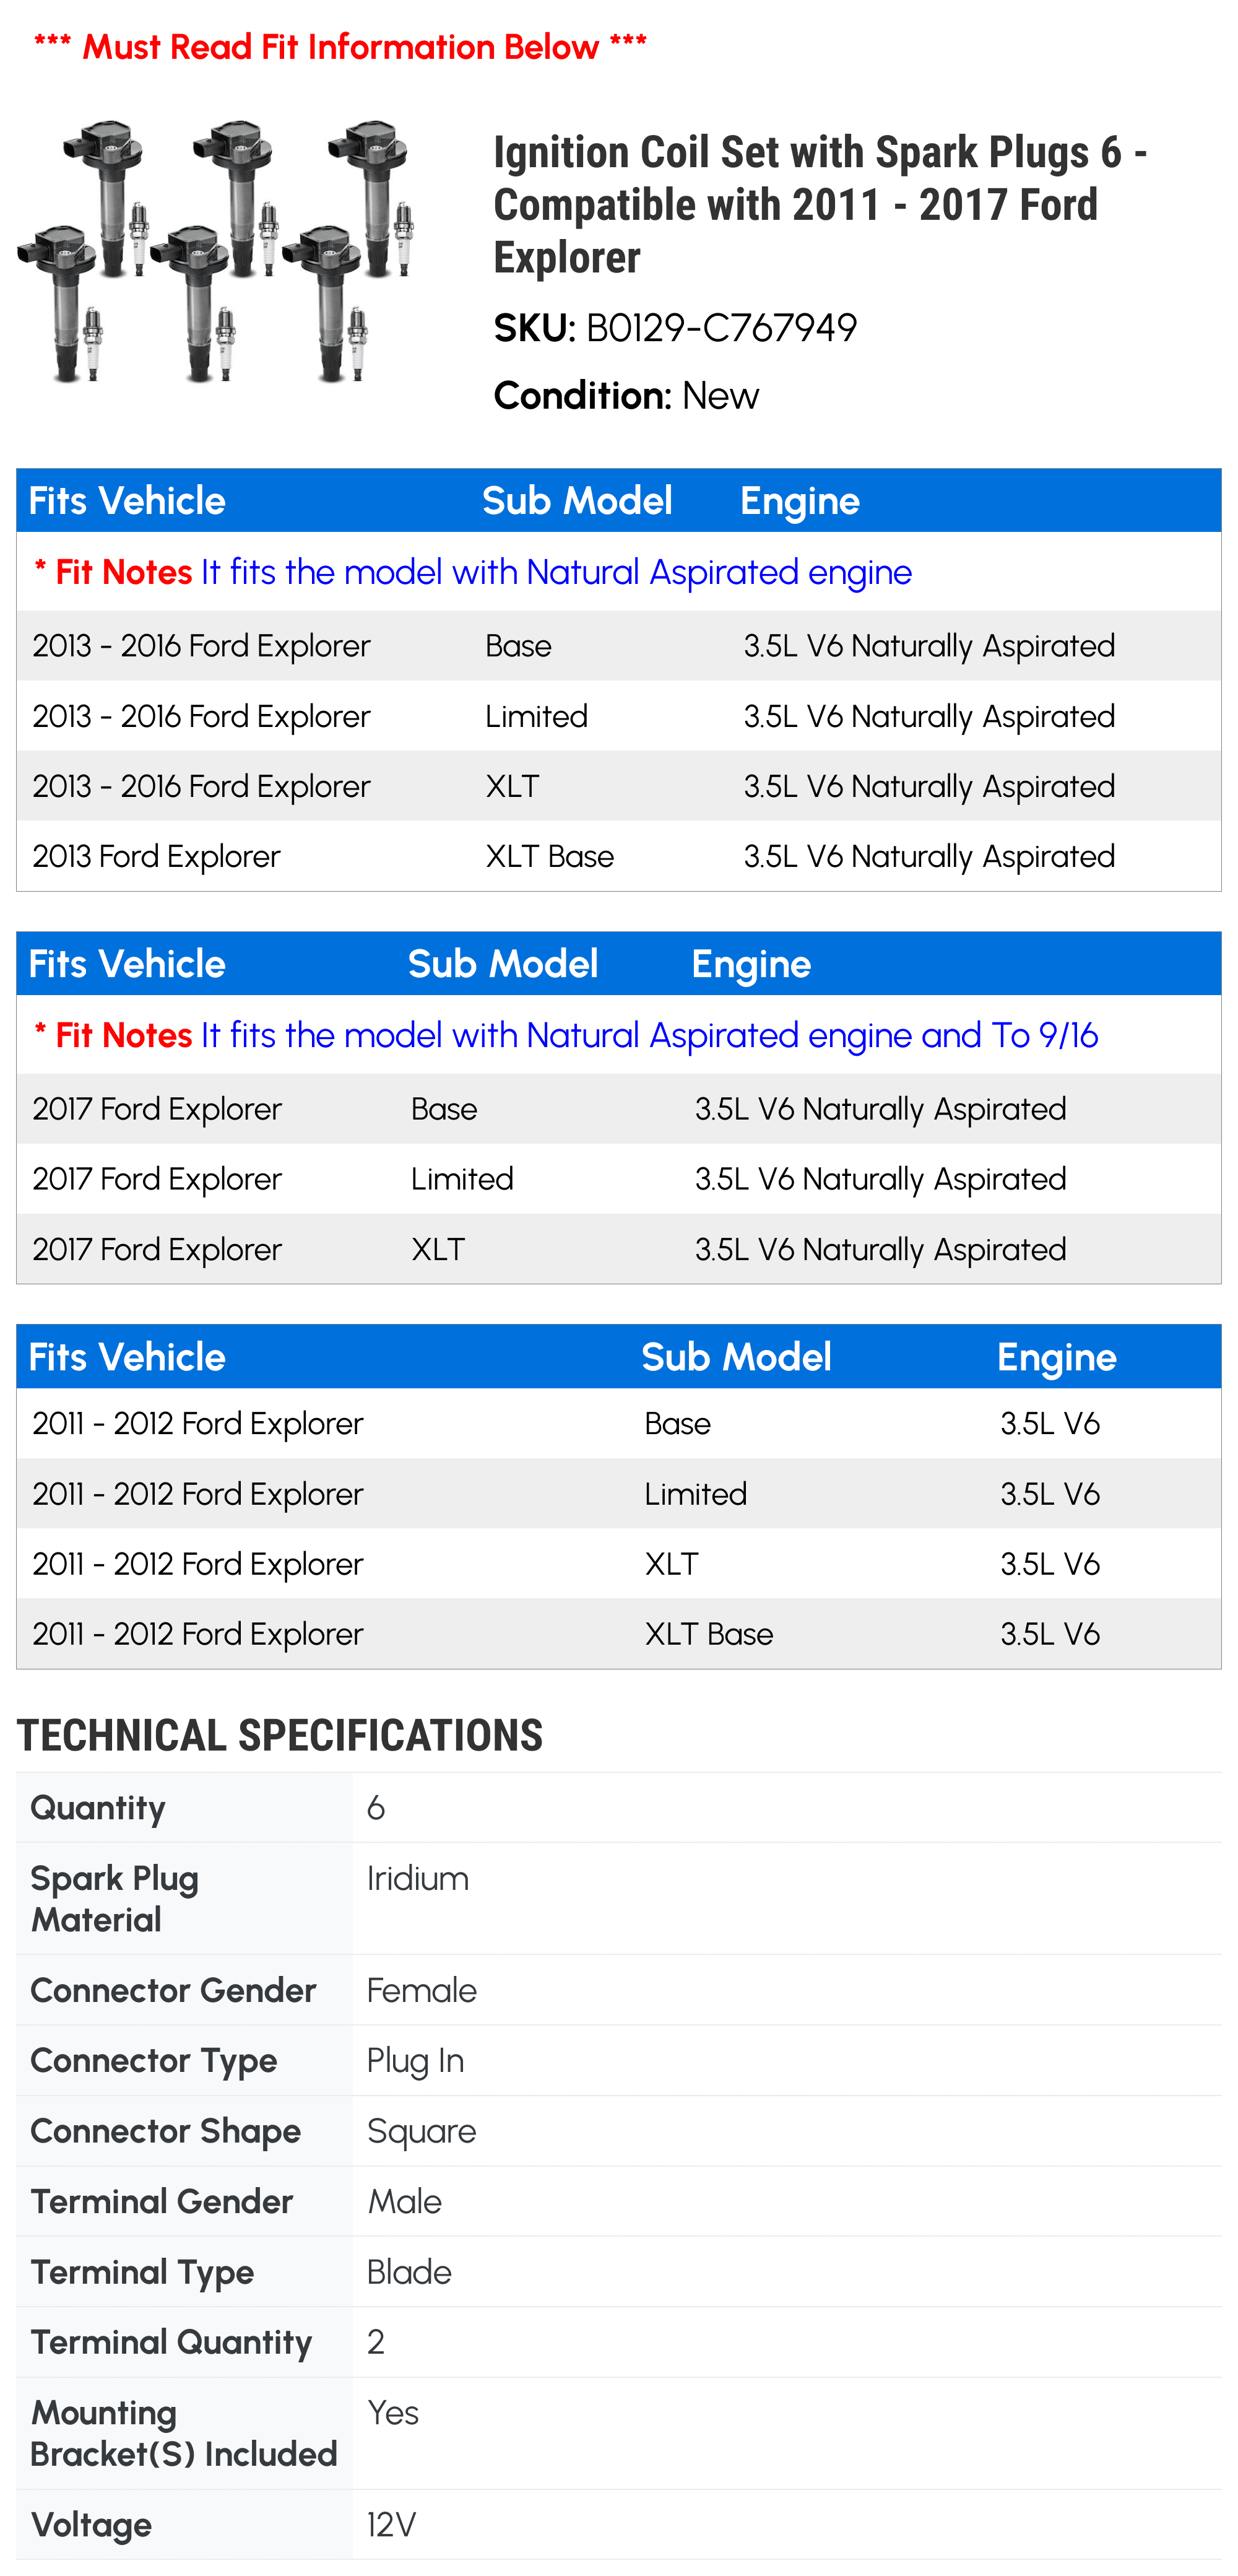The width and height of the screenshot is (1238, 2576).
Task: Click the first table's Engine header
Action: click(800, 501)
